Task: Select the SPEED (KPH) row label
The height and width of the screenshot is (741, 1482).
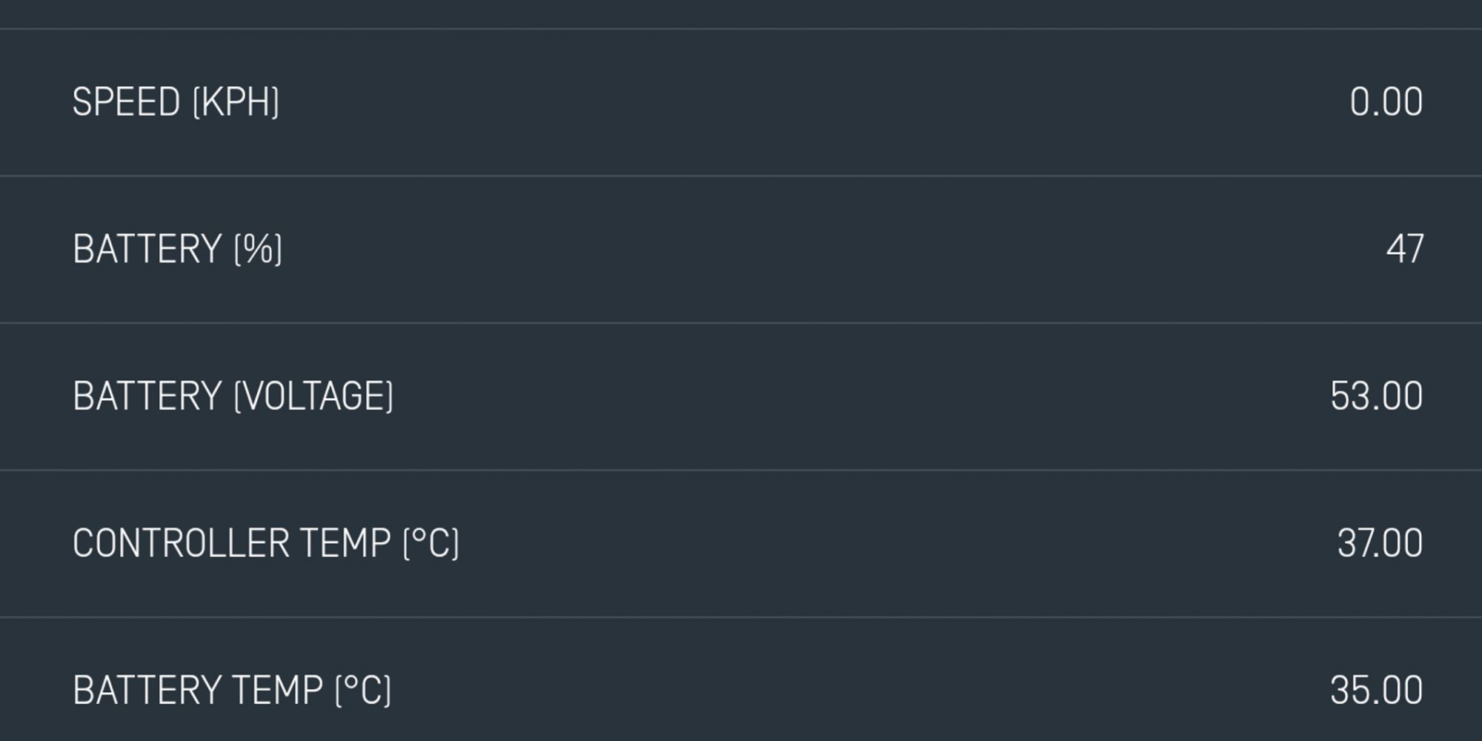Action: coord(176,102)
